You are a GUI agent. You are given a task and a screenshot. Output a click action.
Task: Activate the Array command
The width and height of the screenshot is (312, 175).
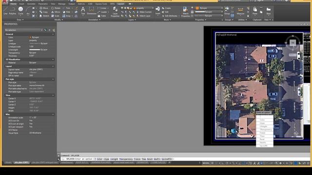tap(67, 16)
